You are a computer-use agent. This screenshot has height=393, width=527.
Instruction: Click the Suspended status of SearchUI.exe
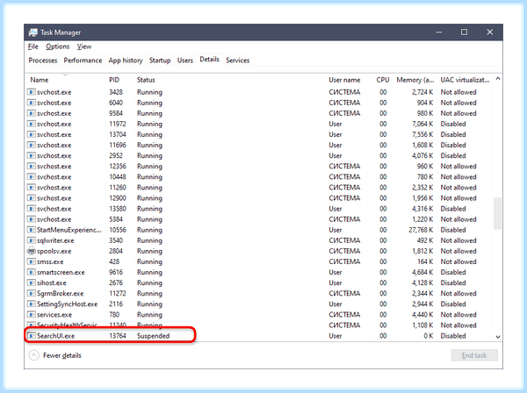click(x=153, y=336)
